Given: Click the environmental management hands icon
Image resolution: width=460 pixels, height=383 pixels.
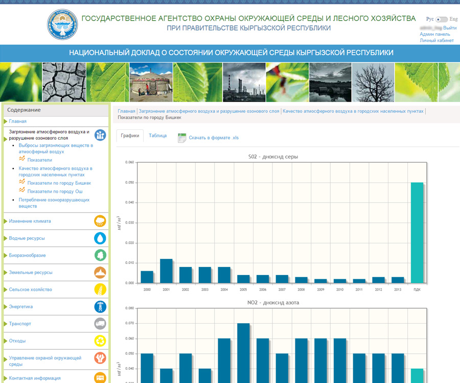Looking at the screenshot, I should pos(100,358).
